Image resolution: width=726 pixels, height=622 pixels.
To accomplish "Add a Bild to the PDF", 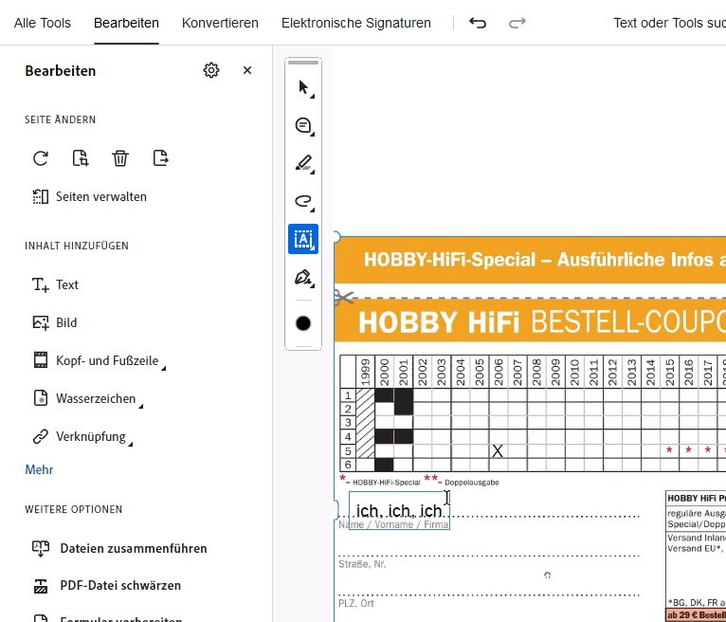I will (x=54, y=322).
